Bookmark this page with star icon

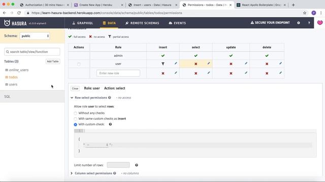(x=305, y=13)
